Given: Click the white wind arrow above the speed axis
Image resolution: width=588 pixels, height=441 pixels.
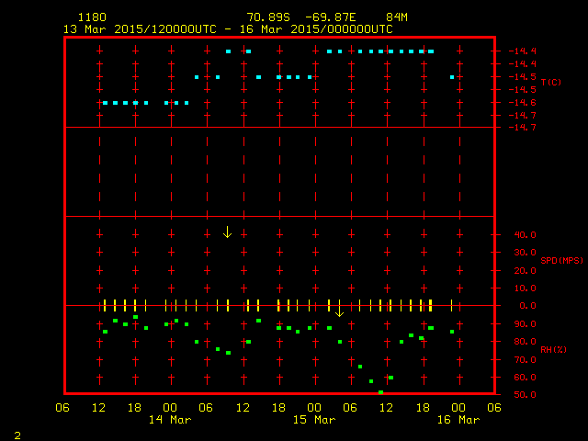Looking at the screenshot, I should (227, 232).
